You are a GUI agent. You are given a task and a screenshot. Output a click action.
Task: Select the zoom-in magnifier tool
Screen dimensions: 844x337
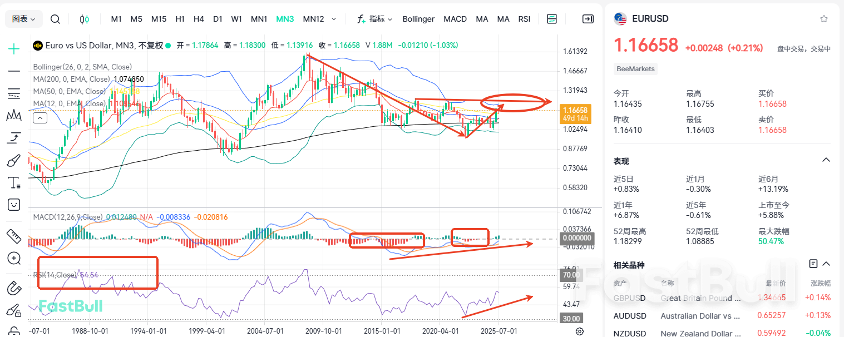coord(13,259)
